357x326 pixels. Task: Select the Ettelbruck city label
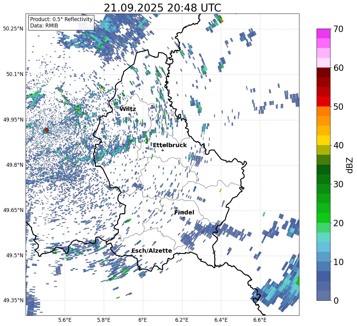[x=170, y=145]
